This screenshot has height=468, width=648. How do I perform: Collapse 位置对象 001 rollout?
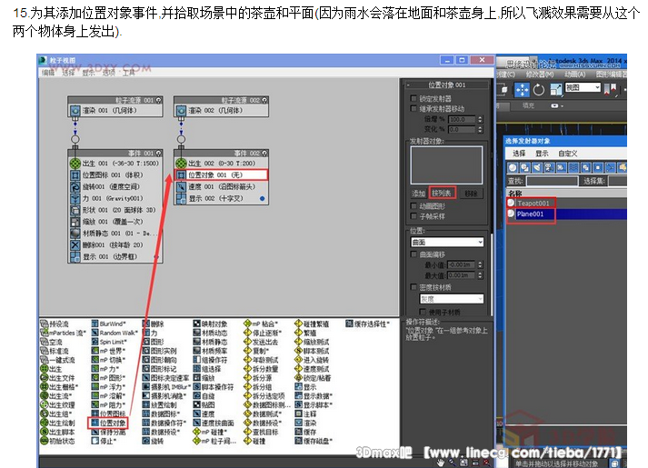pos(447,85)
